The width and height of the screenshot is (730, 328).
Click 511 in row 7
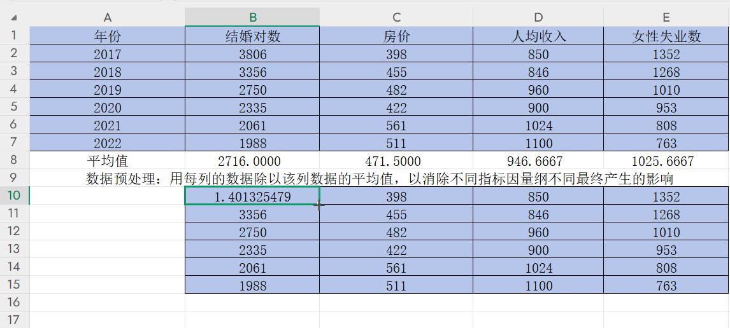pos(396,142)
